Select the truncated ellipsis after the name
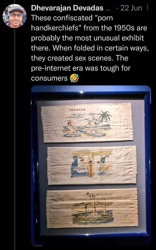This screenshot has width=156, height=250. point(108,8)
